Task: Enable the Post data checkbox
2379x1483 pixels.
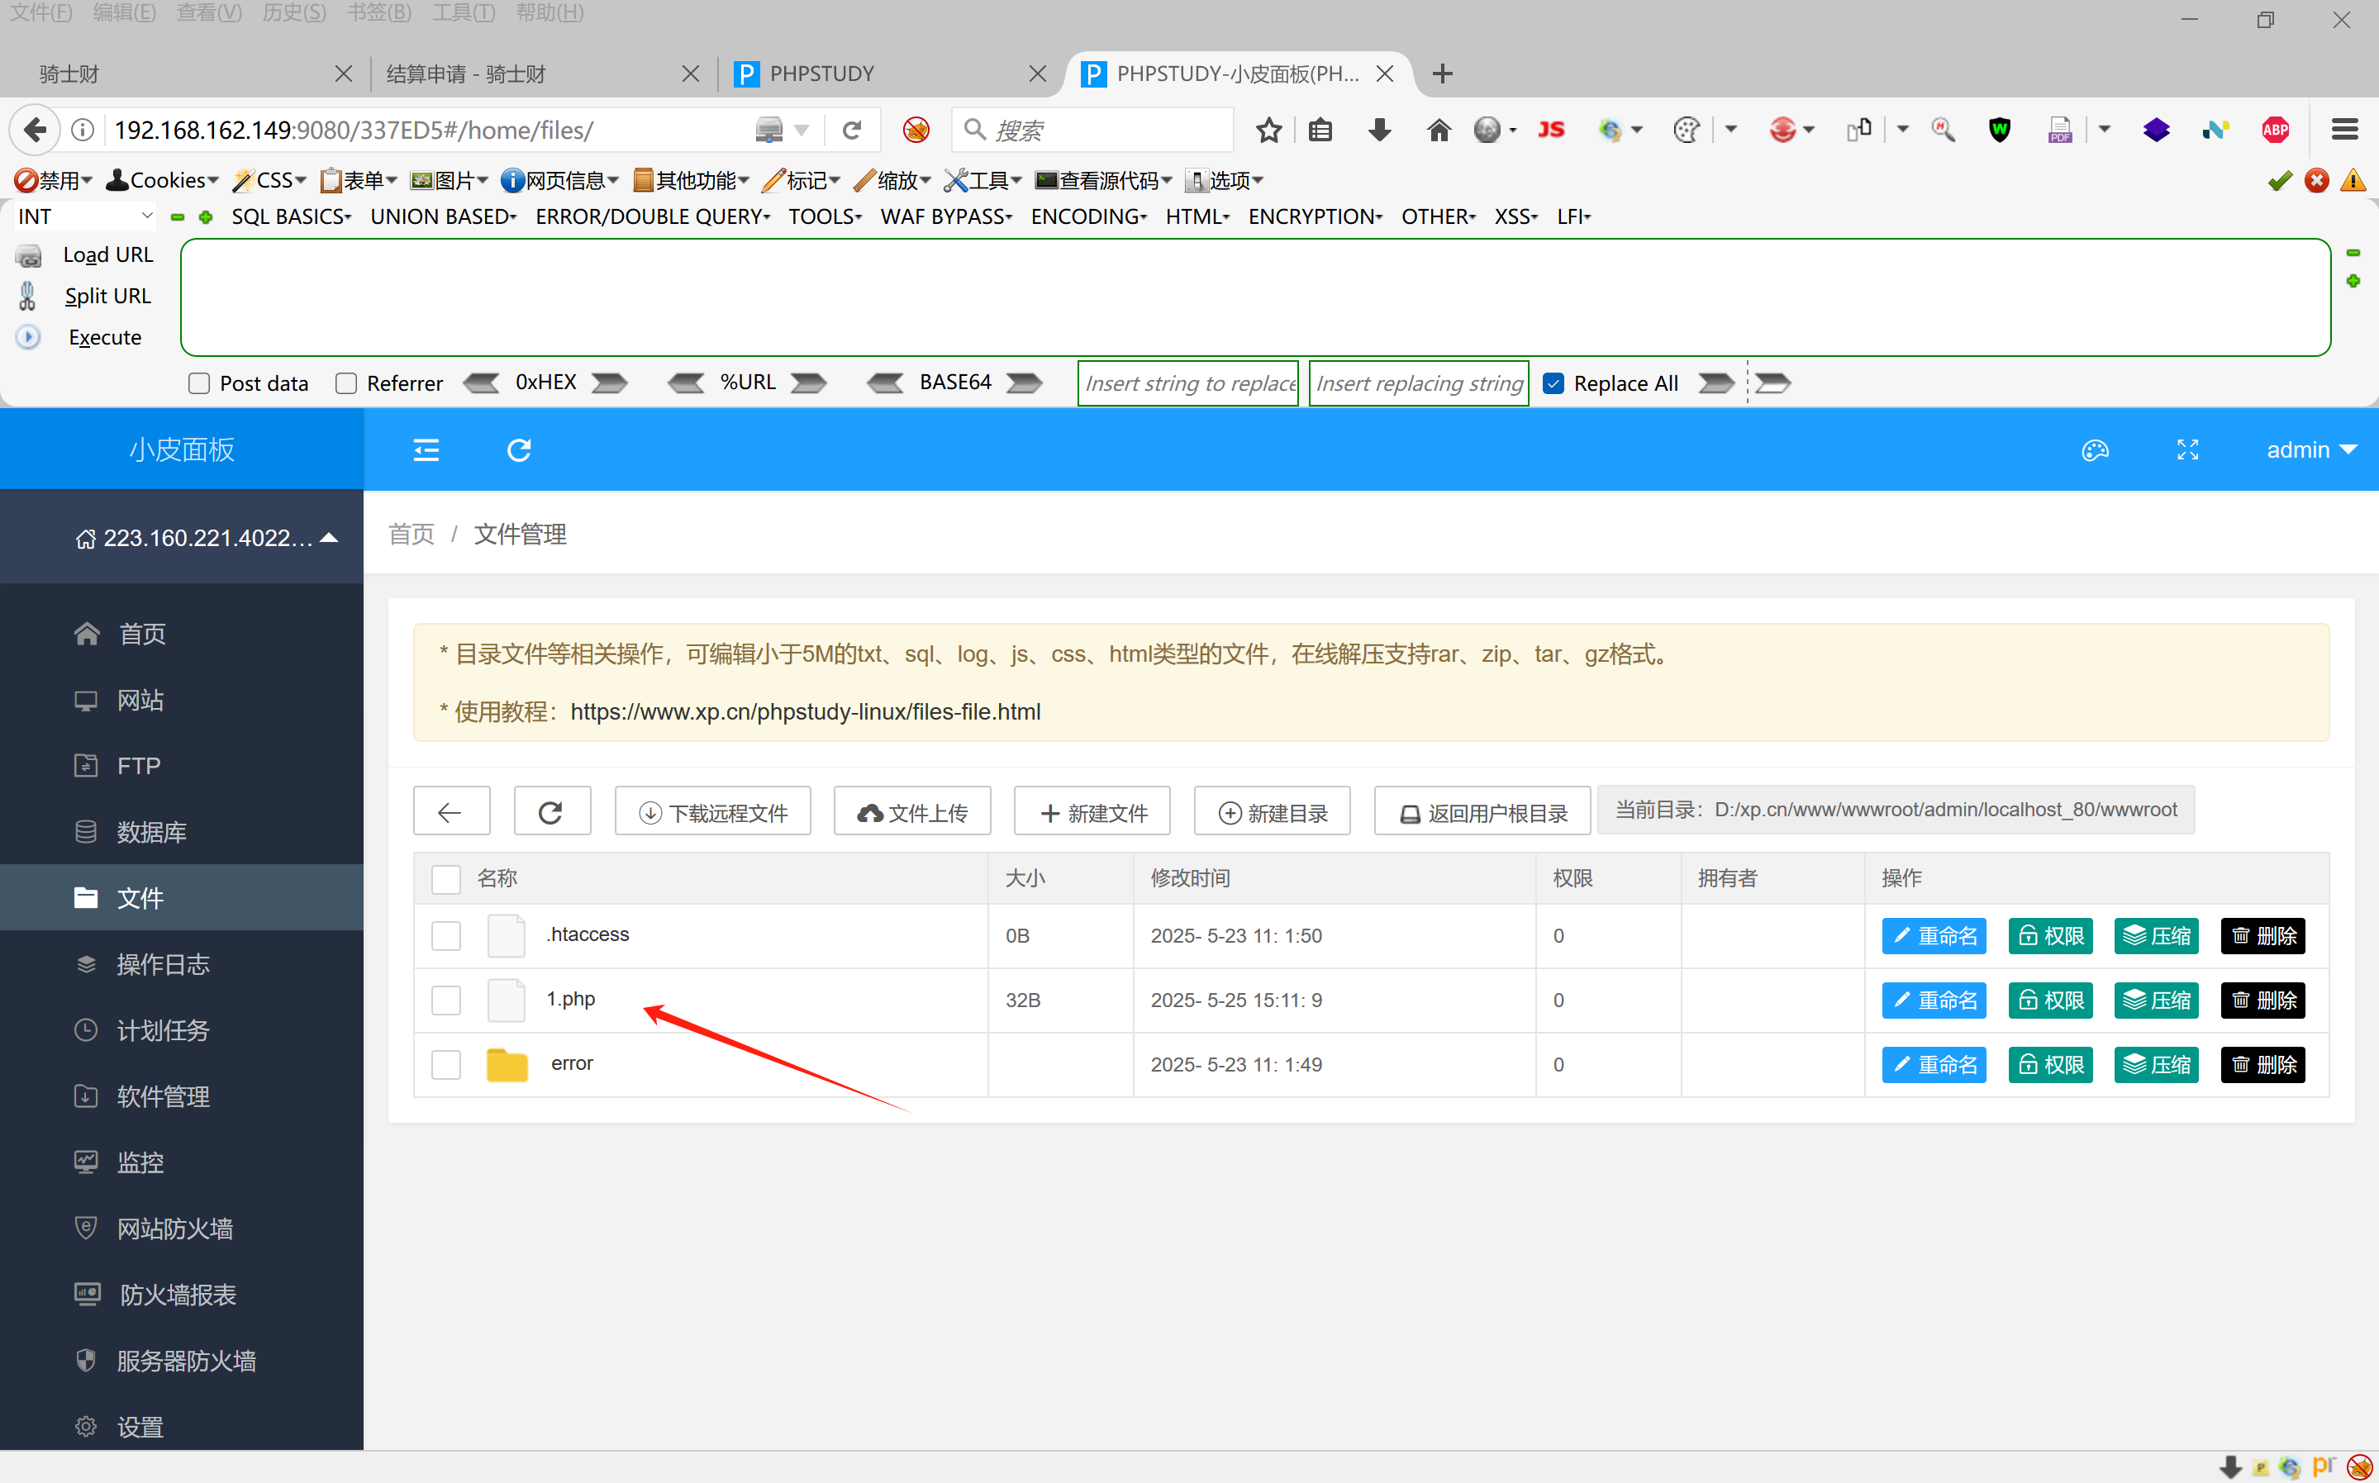Action: pos(199,383)
